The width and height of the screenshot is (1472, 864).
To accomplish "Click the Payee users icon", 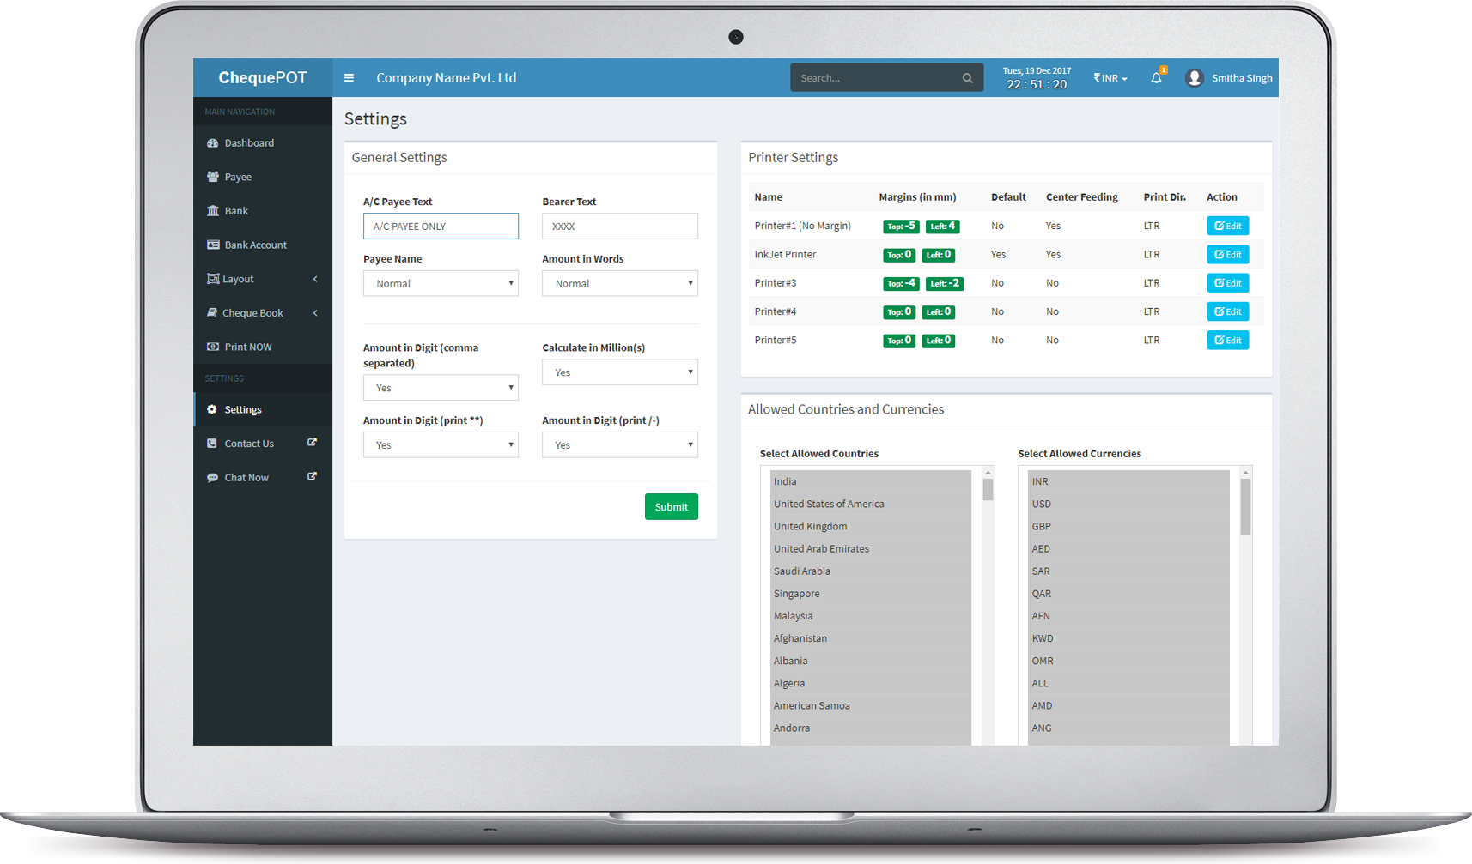I will (x=212, y=177).
